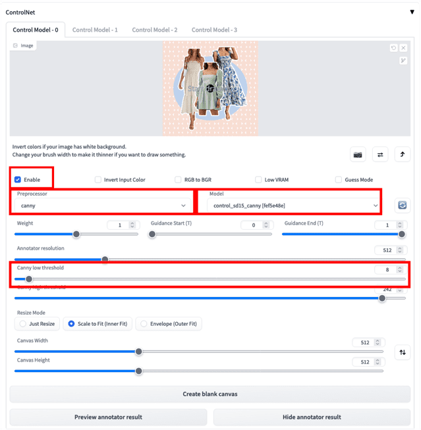This screenshot has height=430, width=421.
Task: Click the upward arrow send-dimensions icon
Action: [x=403, y=155]
